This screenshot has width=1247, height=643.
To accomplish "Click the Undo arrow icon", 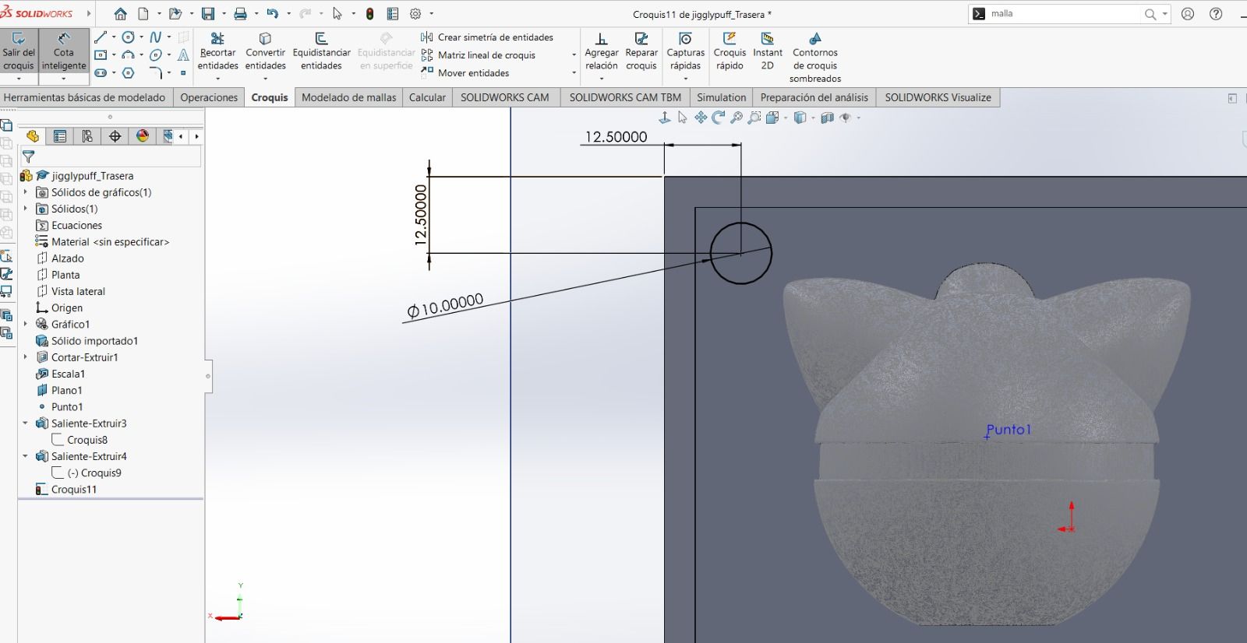I will point(272,14).
